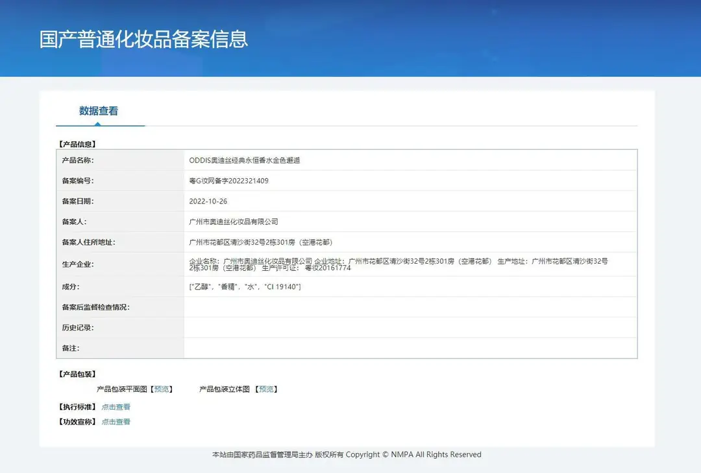Open 点击查看 link beside 功效宣称

coord(116,422)
